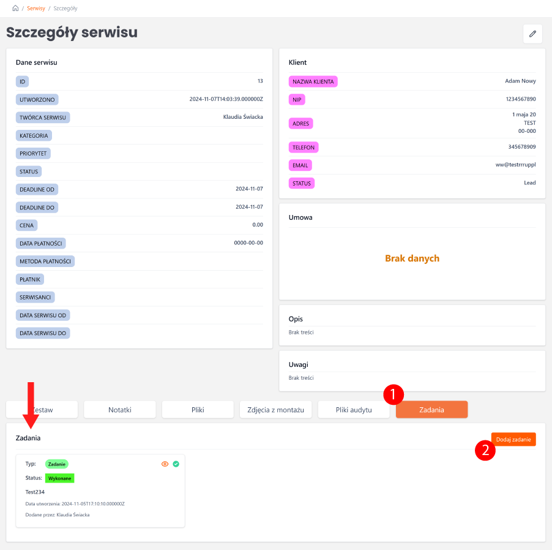Image resolution: width=552 pixels, height=550 pixels.
Task: Click the Test234 task title
Action: 35,492
